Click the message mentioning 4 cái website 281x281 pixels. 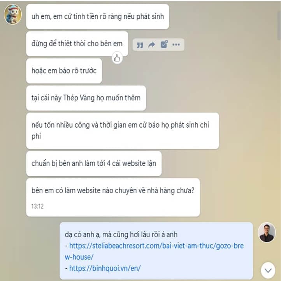[94, 163]
